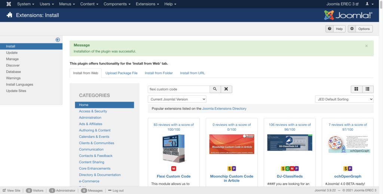Open the JED Default Sorting dropdown
This screenshot has height=194, width=383.
pyautogui.click(x=344, y=99)
